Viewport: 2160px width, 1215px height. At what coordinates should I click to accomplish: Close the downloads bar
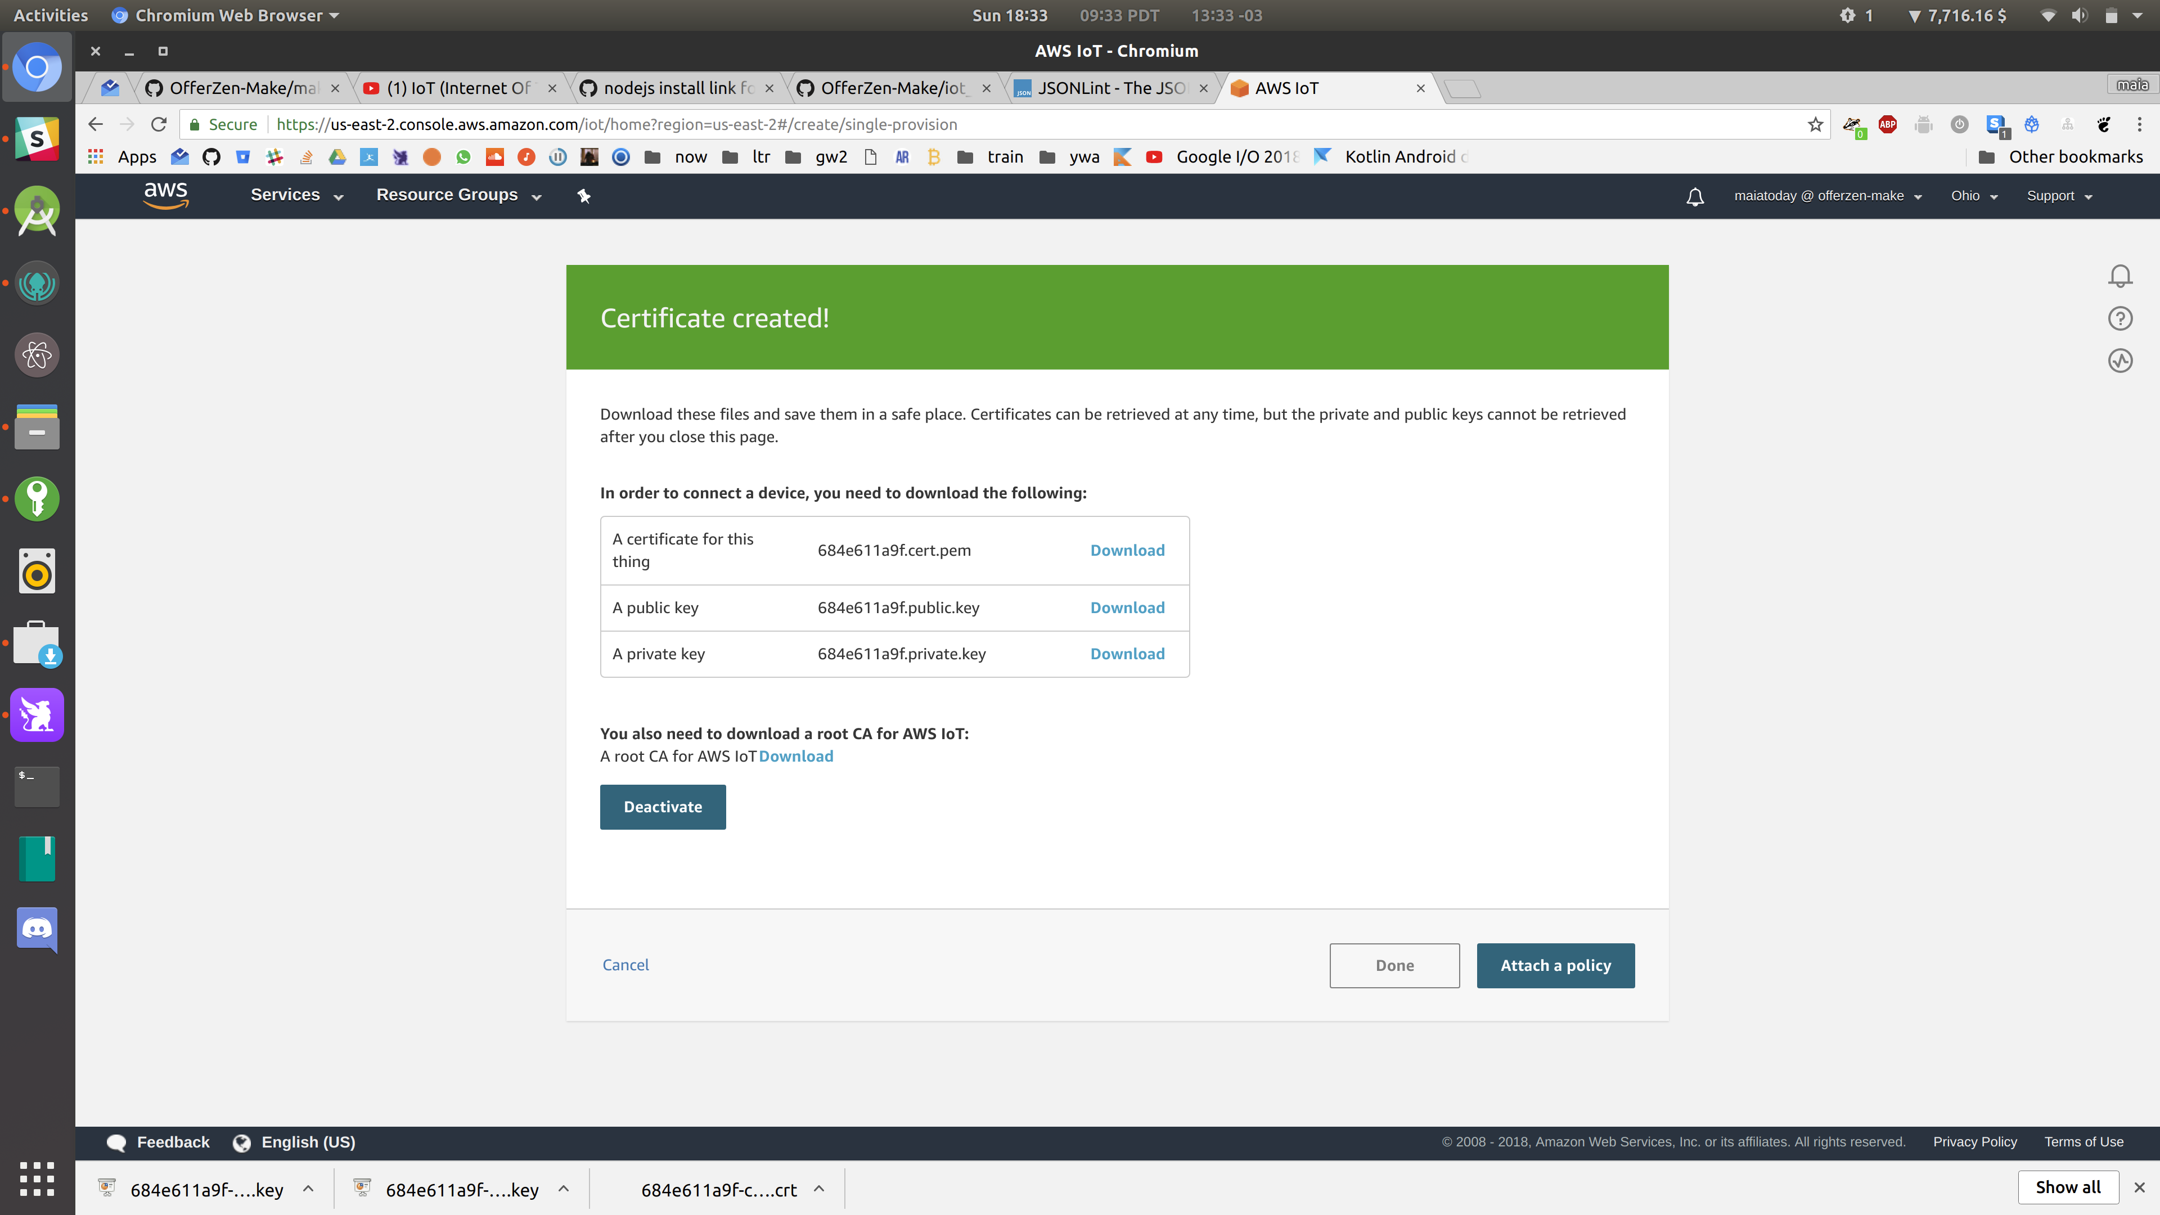(x=2139, y=1187)
